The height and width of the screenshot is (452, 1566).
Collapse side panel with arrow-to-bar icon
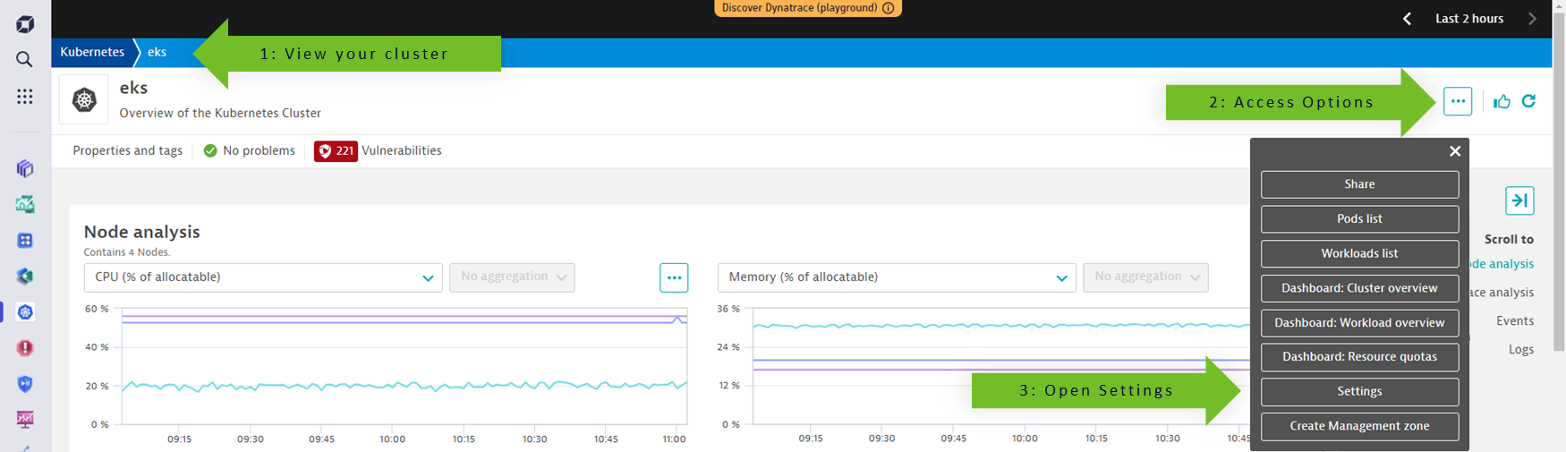click(x=1519, y=200)
